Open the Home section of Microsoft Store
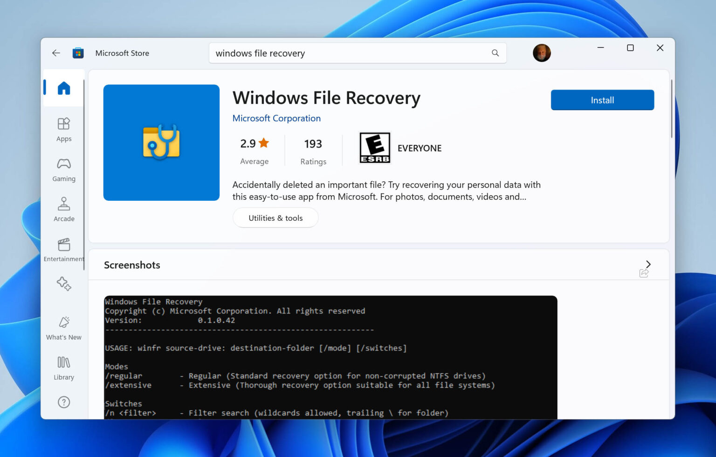 [x=63, y=88]
